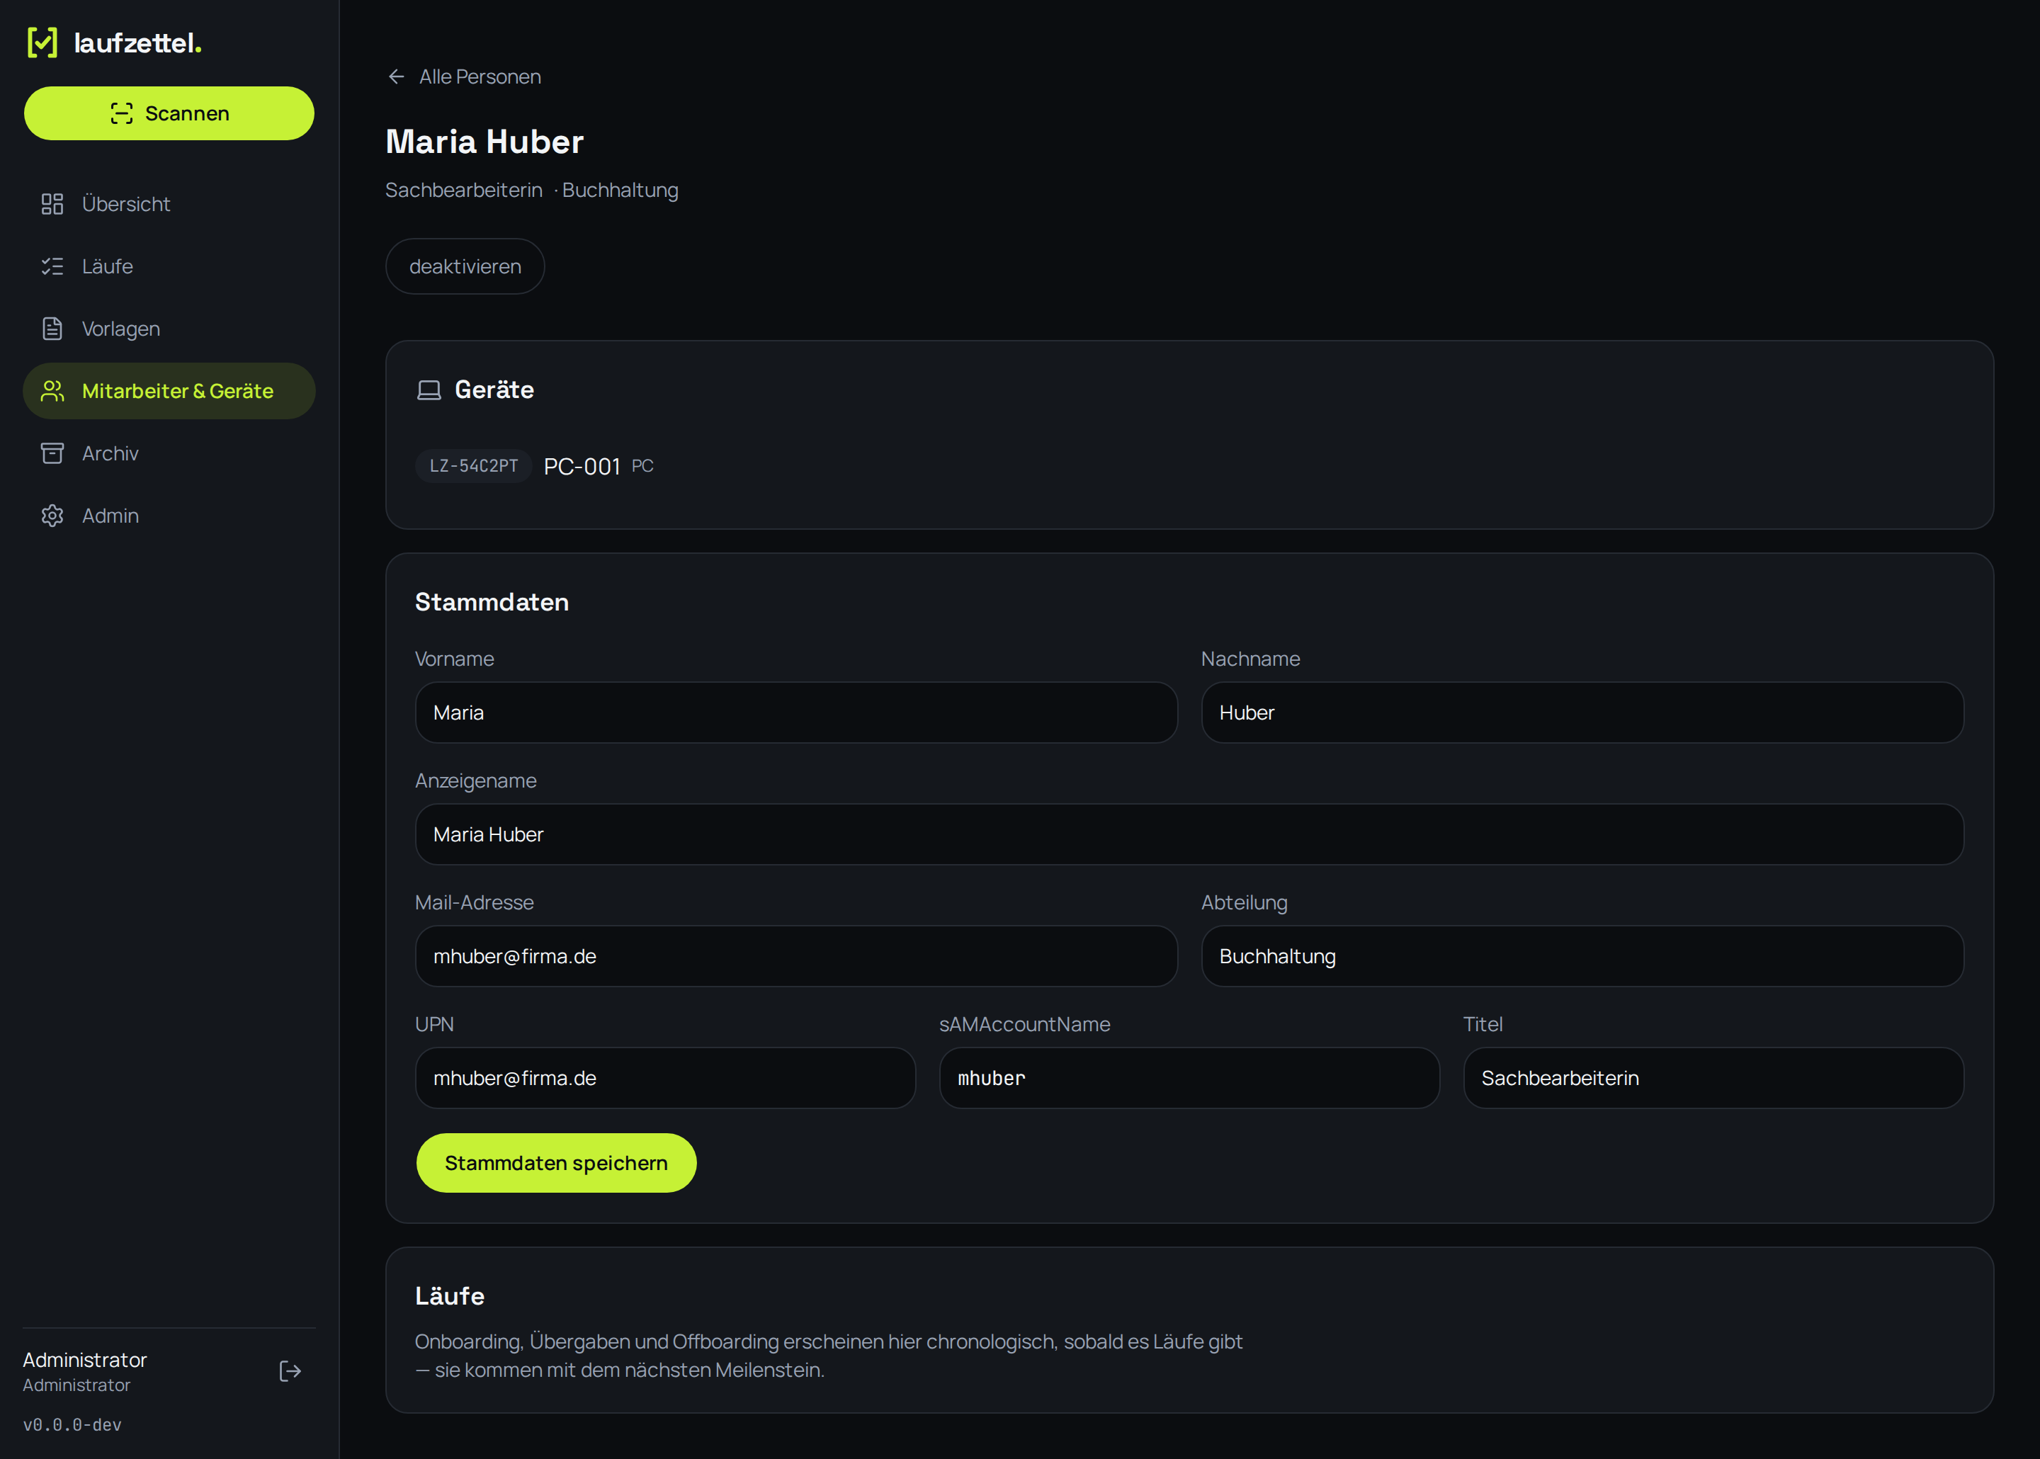The image size is (2040, 1459).
Task: Click the laufzettel logo icon
Action: 42,42
